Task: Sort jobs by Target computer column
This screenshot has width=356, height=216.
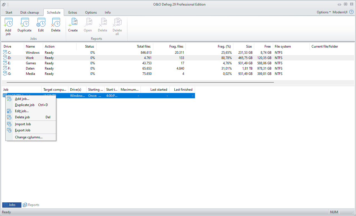Action: tap(55, 90)
